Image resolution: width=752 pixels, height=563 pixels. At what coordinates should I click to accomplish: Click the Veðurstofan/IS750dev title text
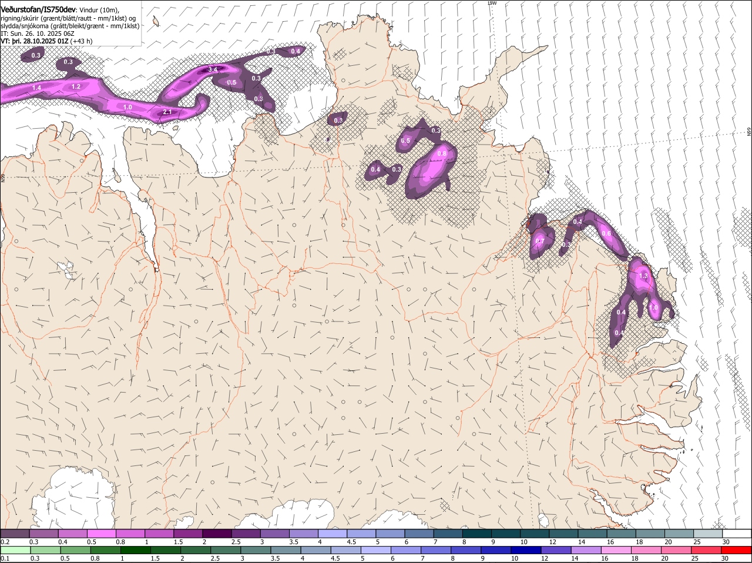click(x=38, y=9)
